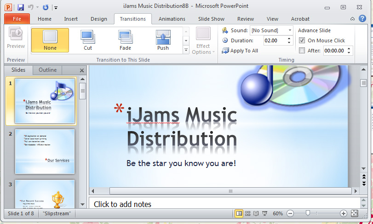Screen dimensions: 373x224
Task: Switch to Slide Sorter view icon
Action: click(x=247, y=213)
